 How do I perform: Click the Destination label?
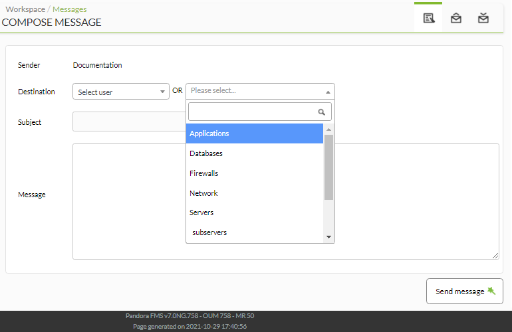click(37, 92)
